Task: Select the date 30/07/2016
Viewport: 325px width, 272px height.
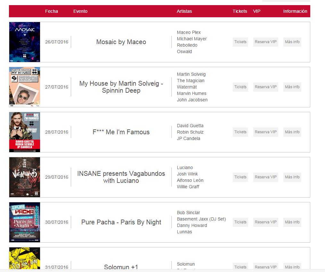Action: click(57, 222)
